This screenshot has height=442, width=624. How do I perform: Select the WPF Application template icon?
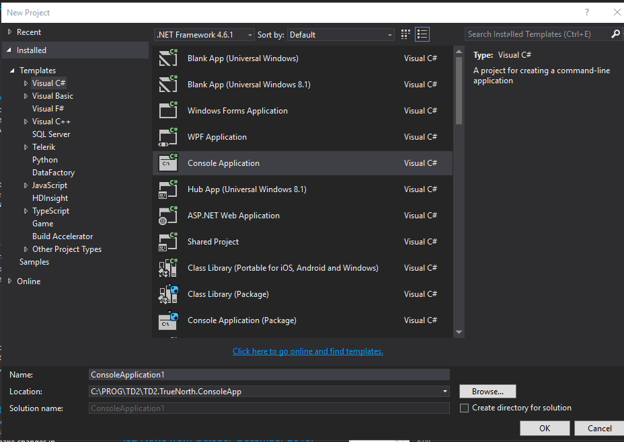click(167, 136)
